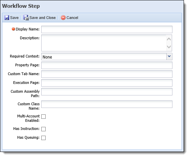Click inside the Description text area

[x=104, y=43]
